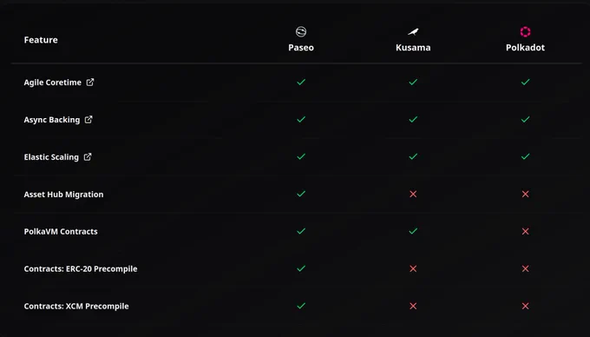Click Kusama checkmark for PolkaVM Contracts
The width and height of the screenshot is (590, 337).
[413, 231]
